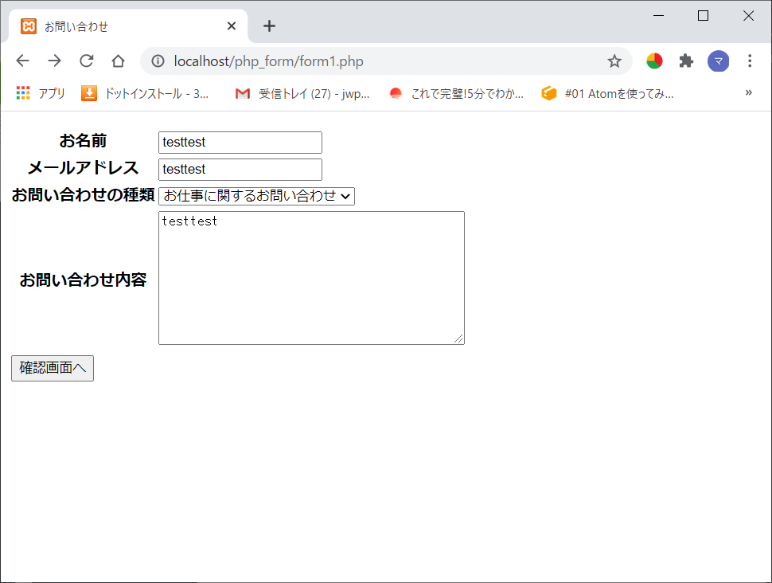The image size is (772, 583).
Task: Open the これで完璧!5分でわか bookmark
Action: point(456,93)
